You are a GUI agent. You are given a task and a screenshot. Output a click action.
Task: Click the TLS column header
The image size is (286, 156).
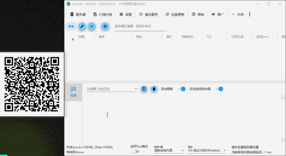[214, 37]
